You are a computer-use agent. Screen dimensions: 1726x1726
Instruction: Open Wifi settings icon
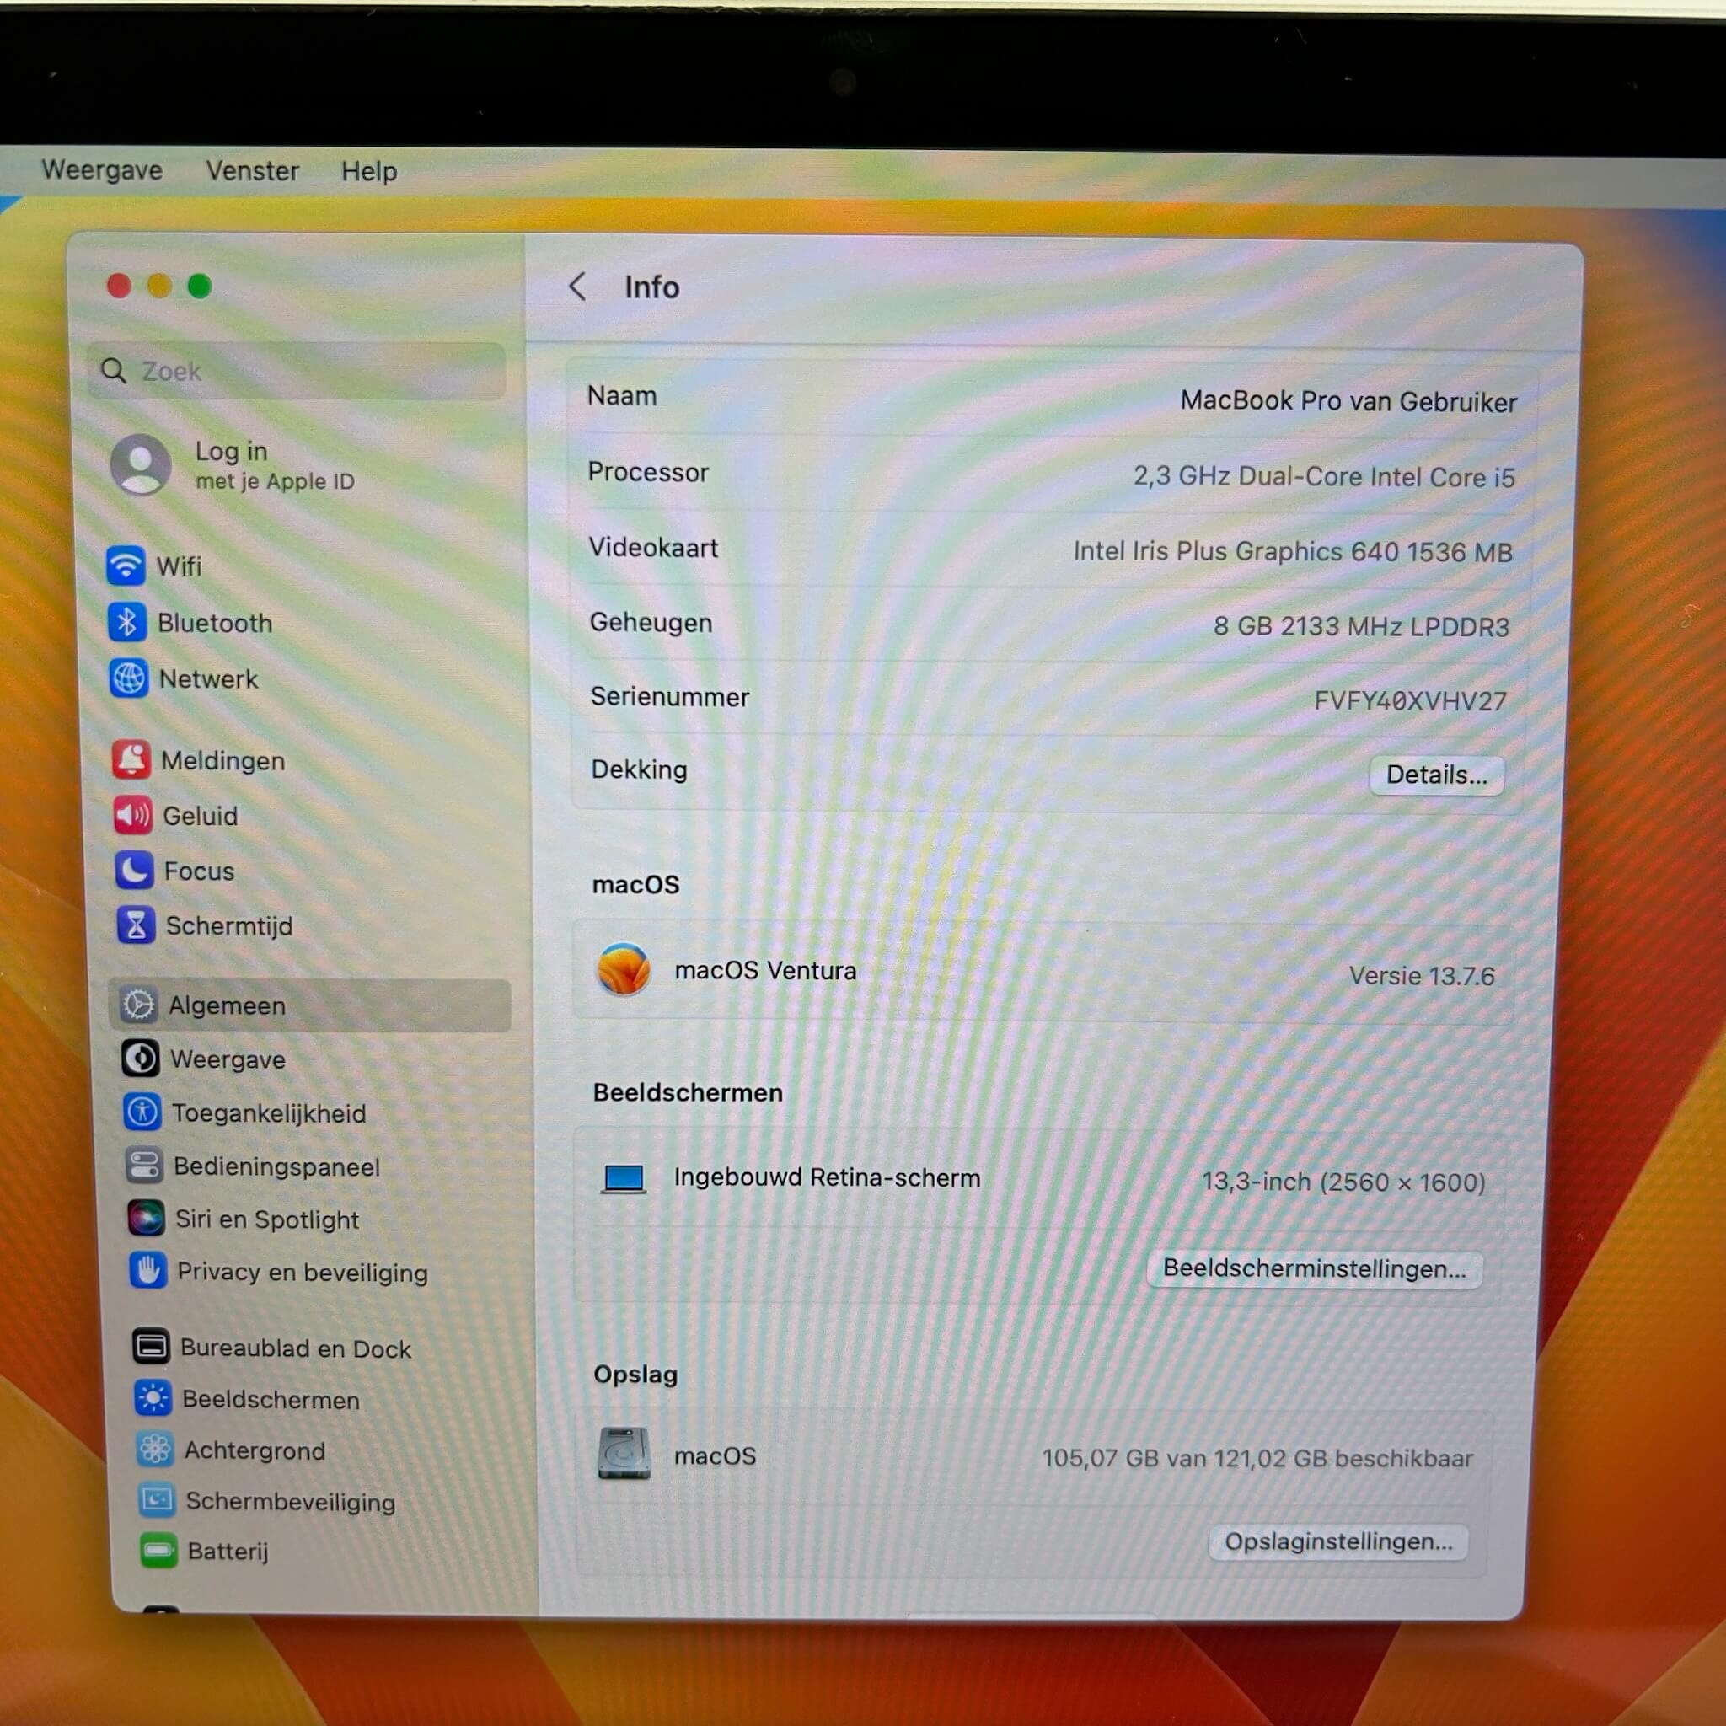(x=126, y=566)
